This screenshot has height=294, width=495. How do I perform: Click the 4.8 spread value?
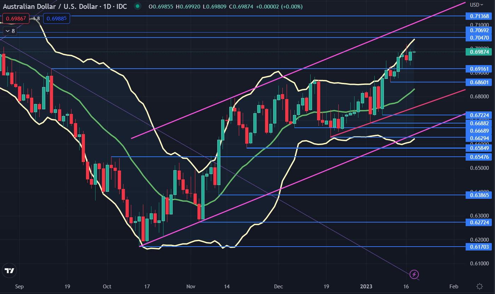point(36,18)
